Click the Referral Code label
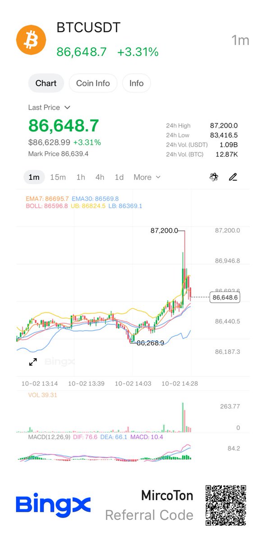This screenshot has height=542, width=266. point(149,515)
